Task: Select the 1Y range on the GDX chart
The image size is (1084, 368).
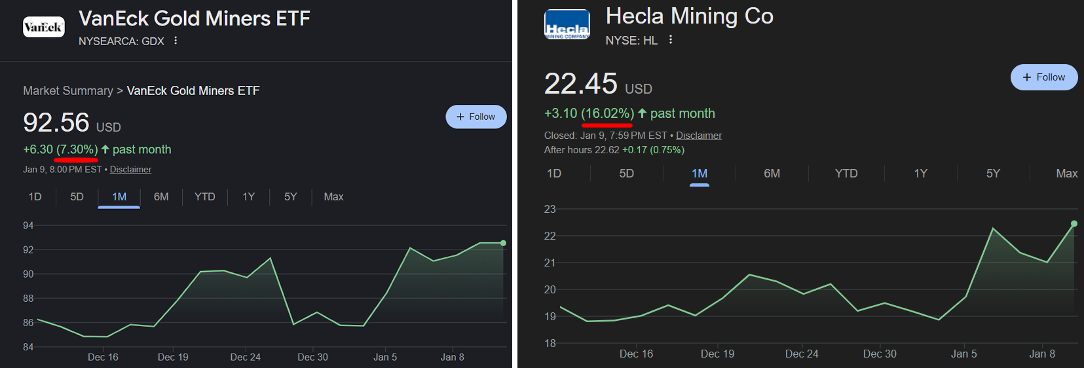Action: (x=249, y=197)
